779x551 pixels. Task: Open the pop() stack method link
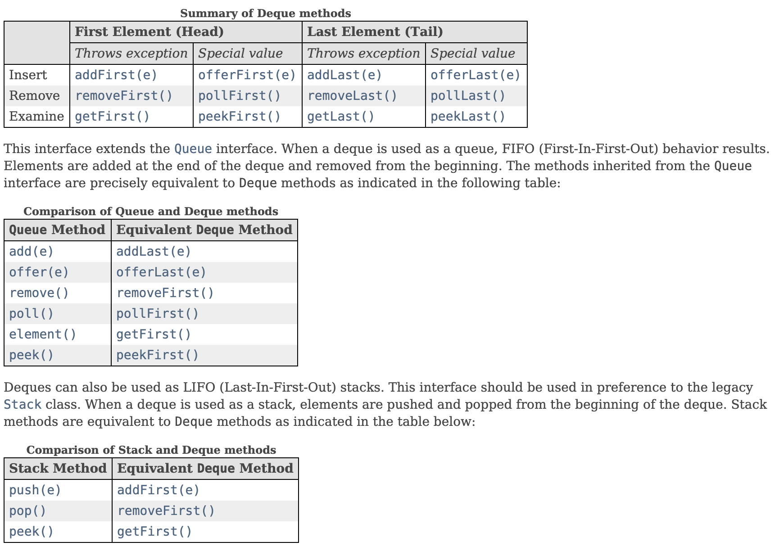27,511
